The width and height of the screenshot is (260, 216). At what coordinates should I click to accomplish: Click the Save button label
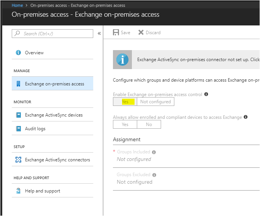[x=125, y=33]
